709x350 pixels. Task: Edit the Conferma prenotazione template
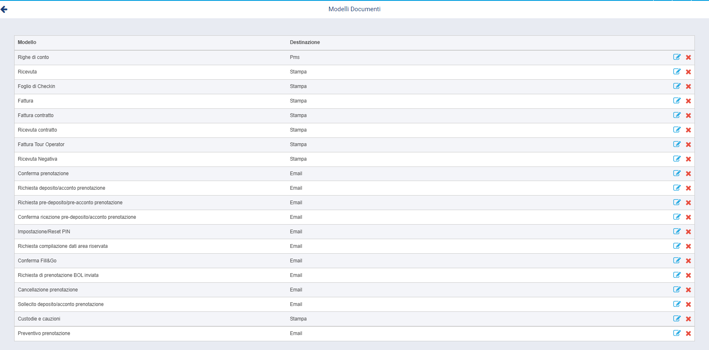tap(677, 174)
